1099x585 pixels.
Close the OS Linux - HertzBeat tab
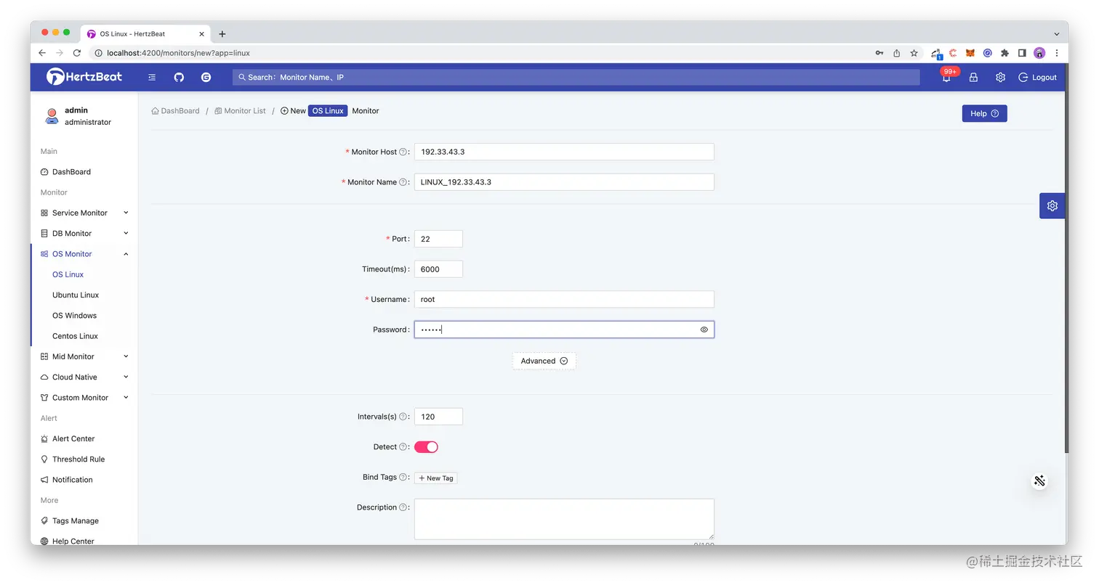pyautogui.click(x=202, y=33)
